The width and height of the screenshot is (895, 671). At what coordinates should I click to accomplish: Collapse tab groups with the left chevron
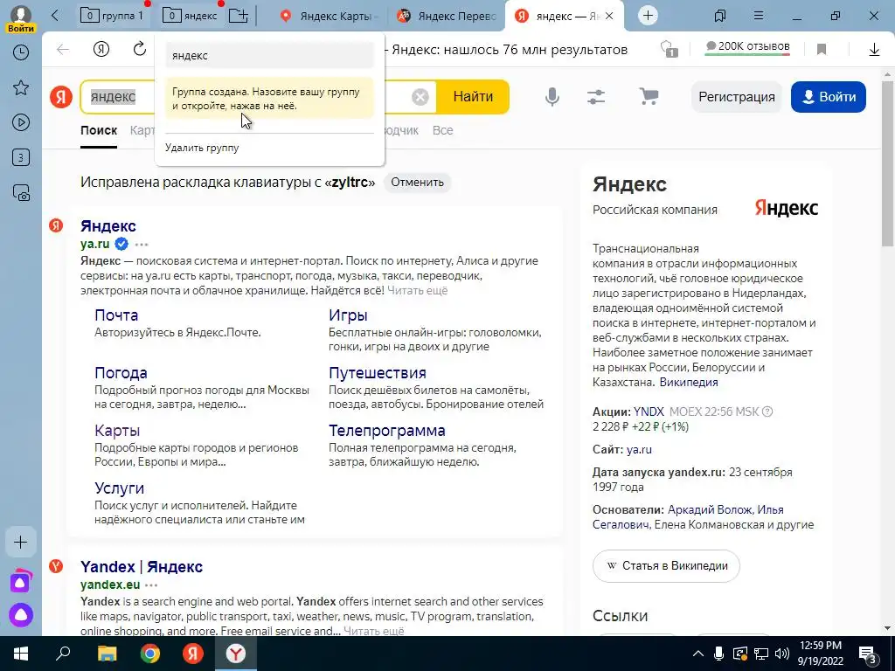(55, 16)
